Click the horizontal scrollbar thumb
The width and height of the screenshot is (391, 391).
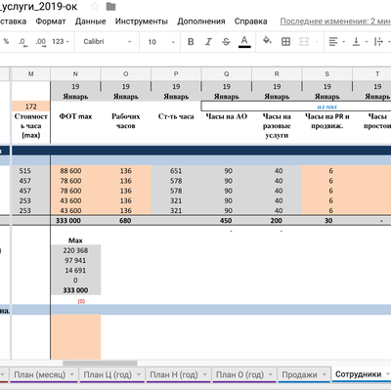[x=100, y=363]
